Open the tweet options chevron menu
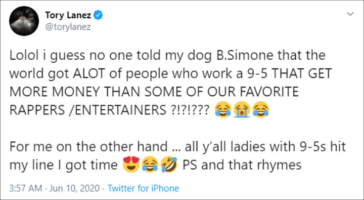364x200 pixels. click(x=350, y=14)
